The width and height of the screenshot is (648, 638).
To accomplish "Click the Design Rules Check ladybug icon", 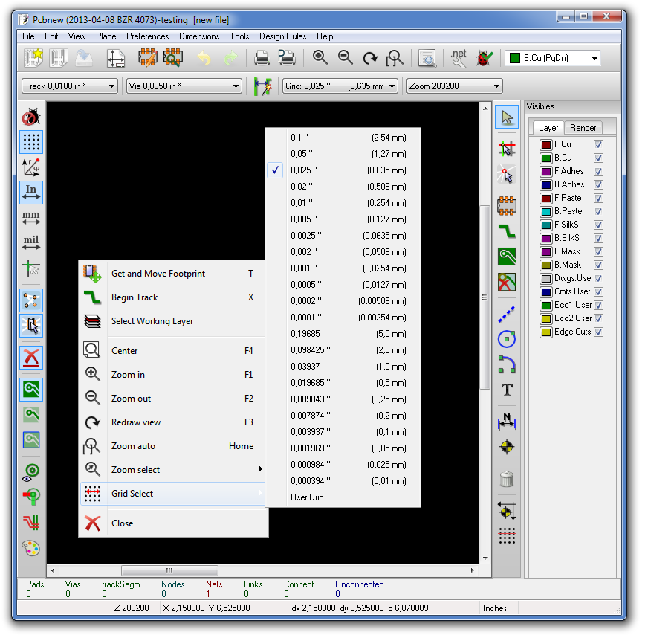I will pos(485,58).
